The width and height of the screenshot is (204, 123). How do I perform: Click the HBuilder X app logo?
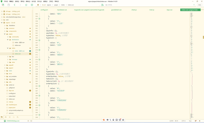(x=2, y=1)
